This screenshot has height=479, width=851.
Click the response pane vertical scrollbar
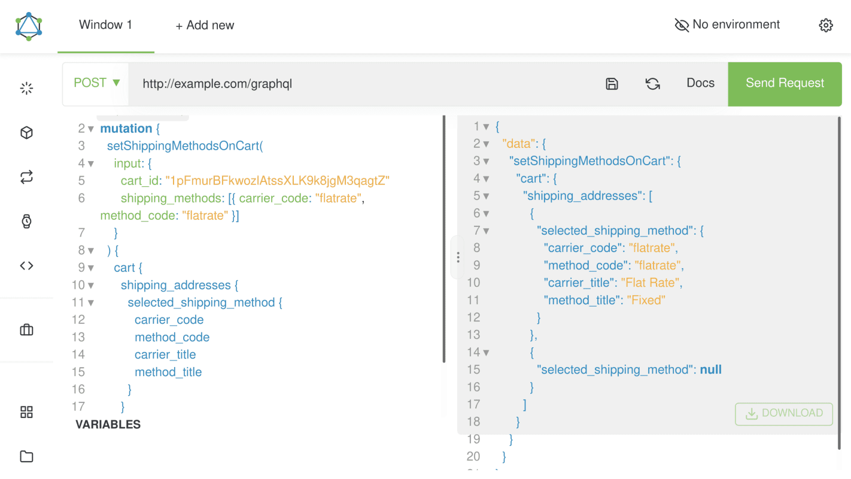(840, 283)
